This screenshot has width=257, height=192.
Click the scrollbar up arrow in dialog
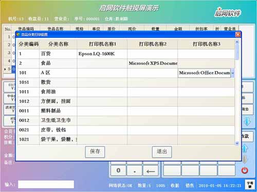pyautogui.click(x=237, y=42)
